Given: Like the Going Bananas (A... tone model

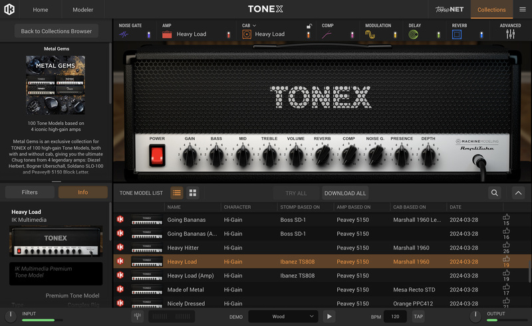Looking at the screenshot, I should (506, 231).
